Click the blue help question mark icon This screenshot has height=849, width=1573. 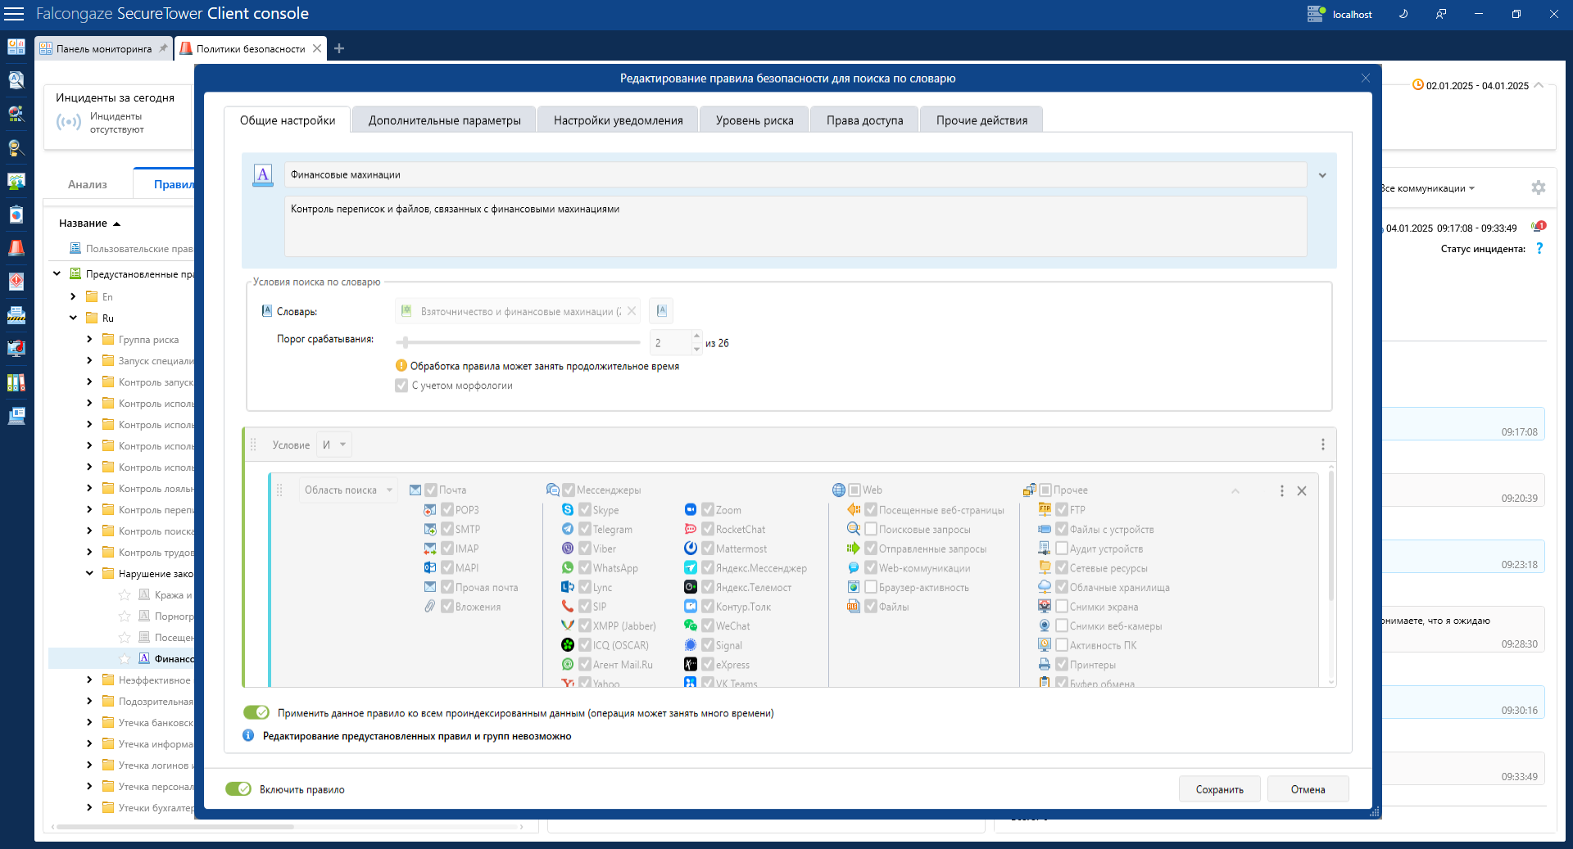click(1539, 249)
